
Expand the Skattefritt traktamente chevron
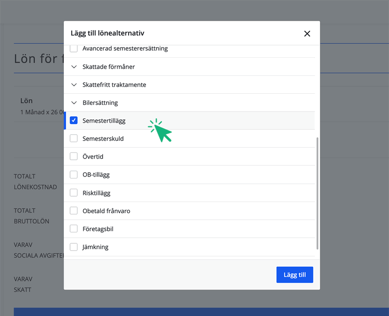[x=74, y=85]
